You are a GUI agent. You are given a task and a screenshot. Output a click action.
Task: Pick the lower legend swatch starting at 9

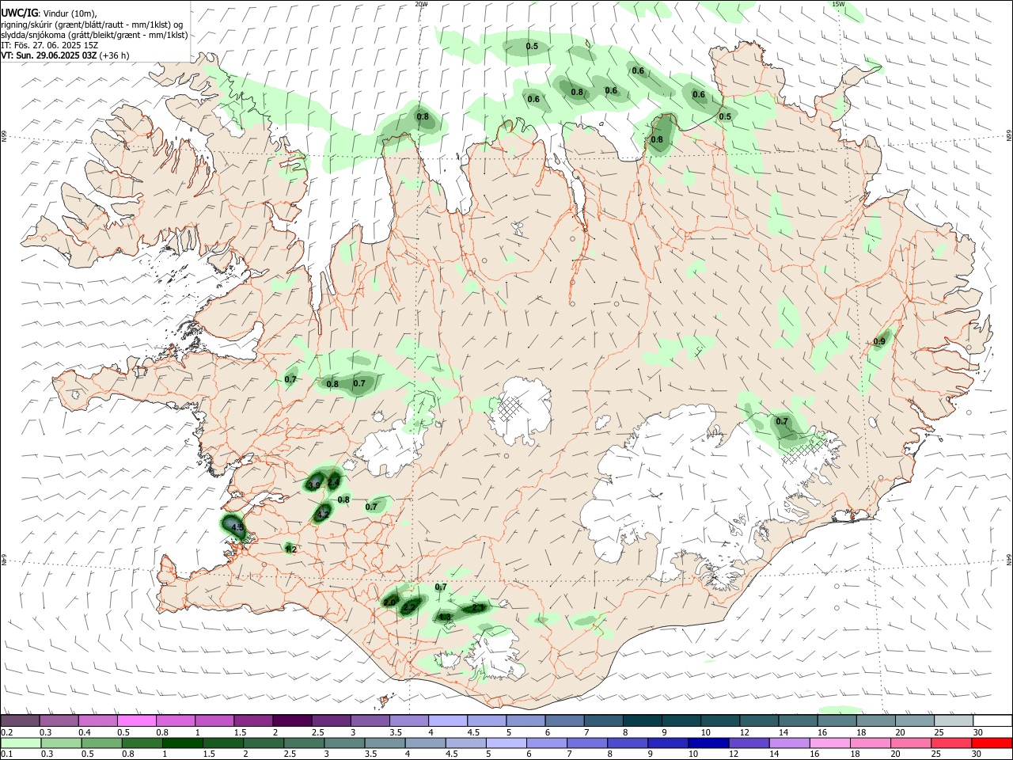point(669,743)
